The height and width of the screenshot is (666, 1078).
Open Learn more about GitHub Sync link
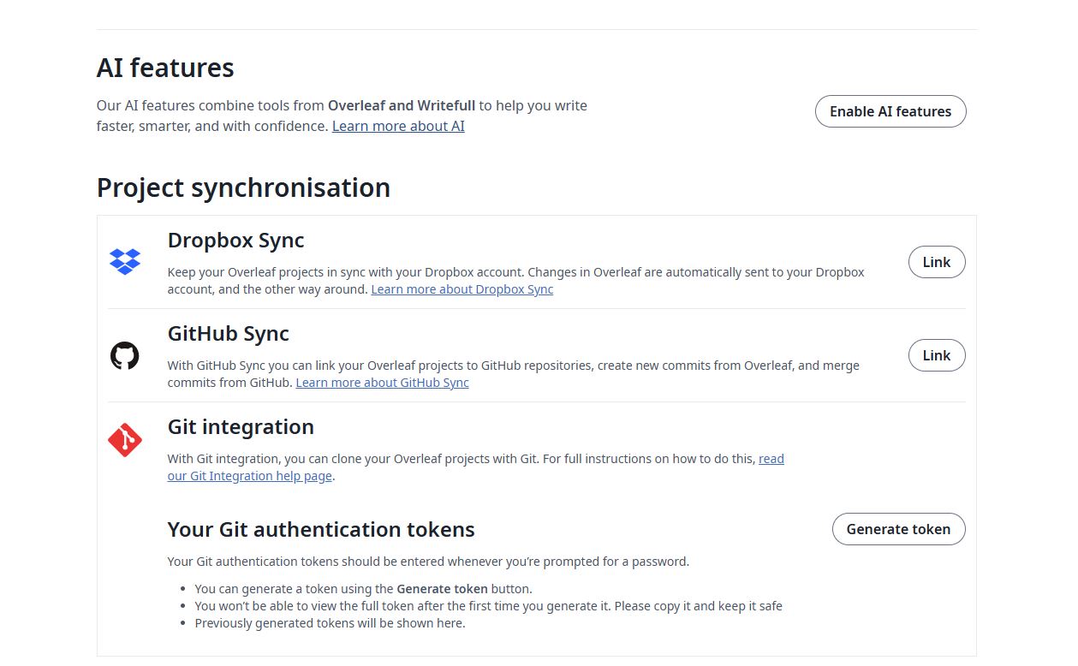pyautogui.click(x=382, y=383)
